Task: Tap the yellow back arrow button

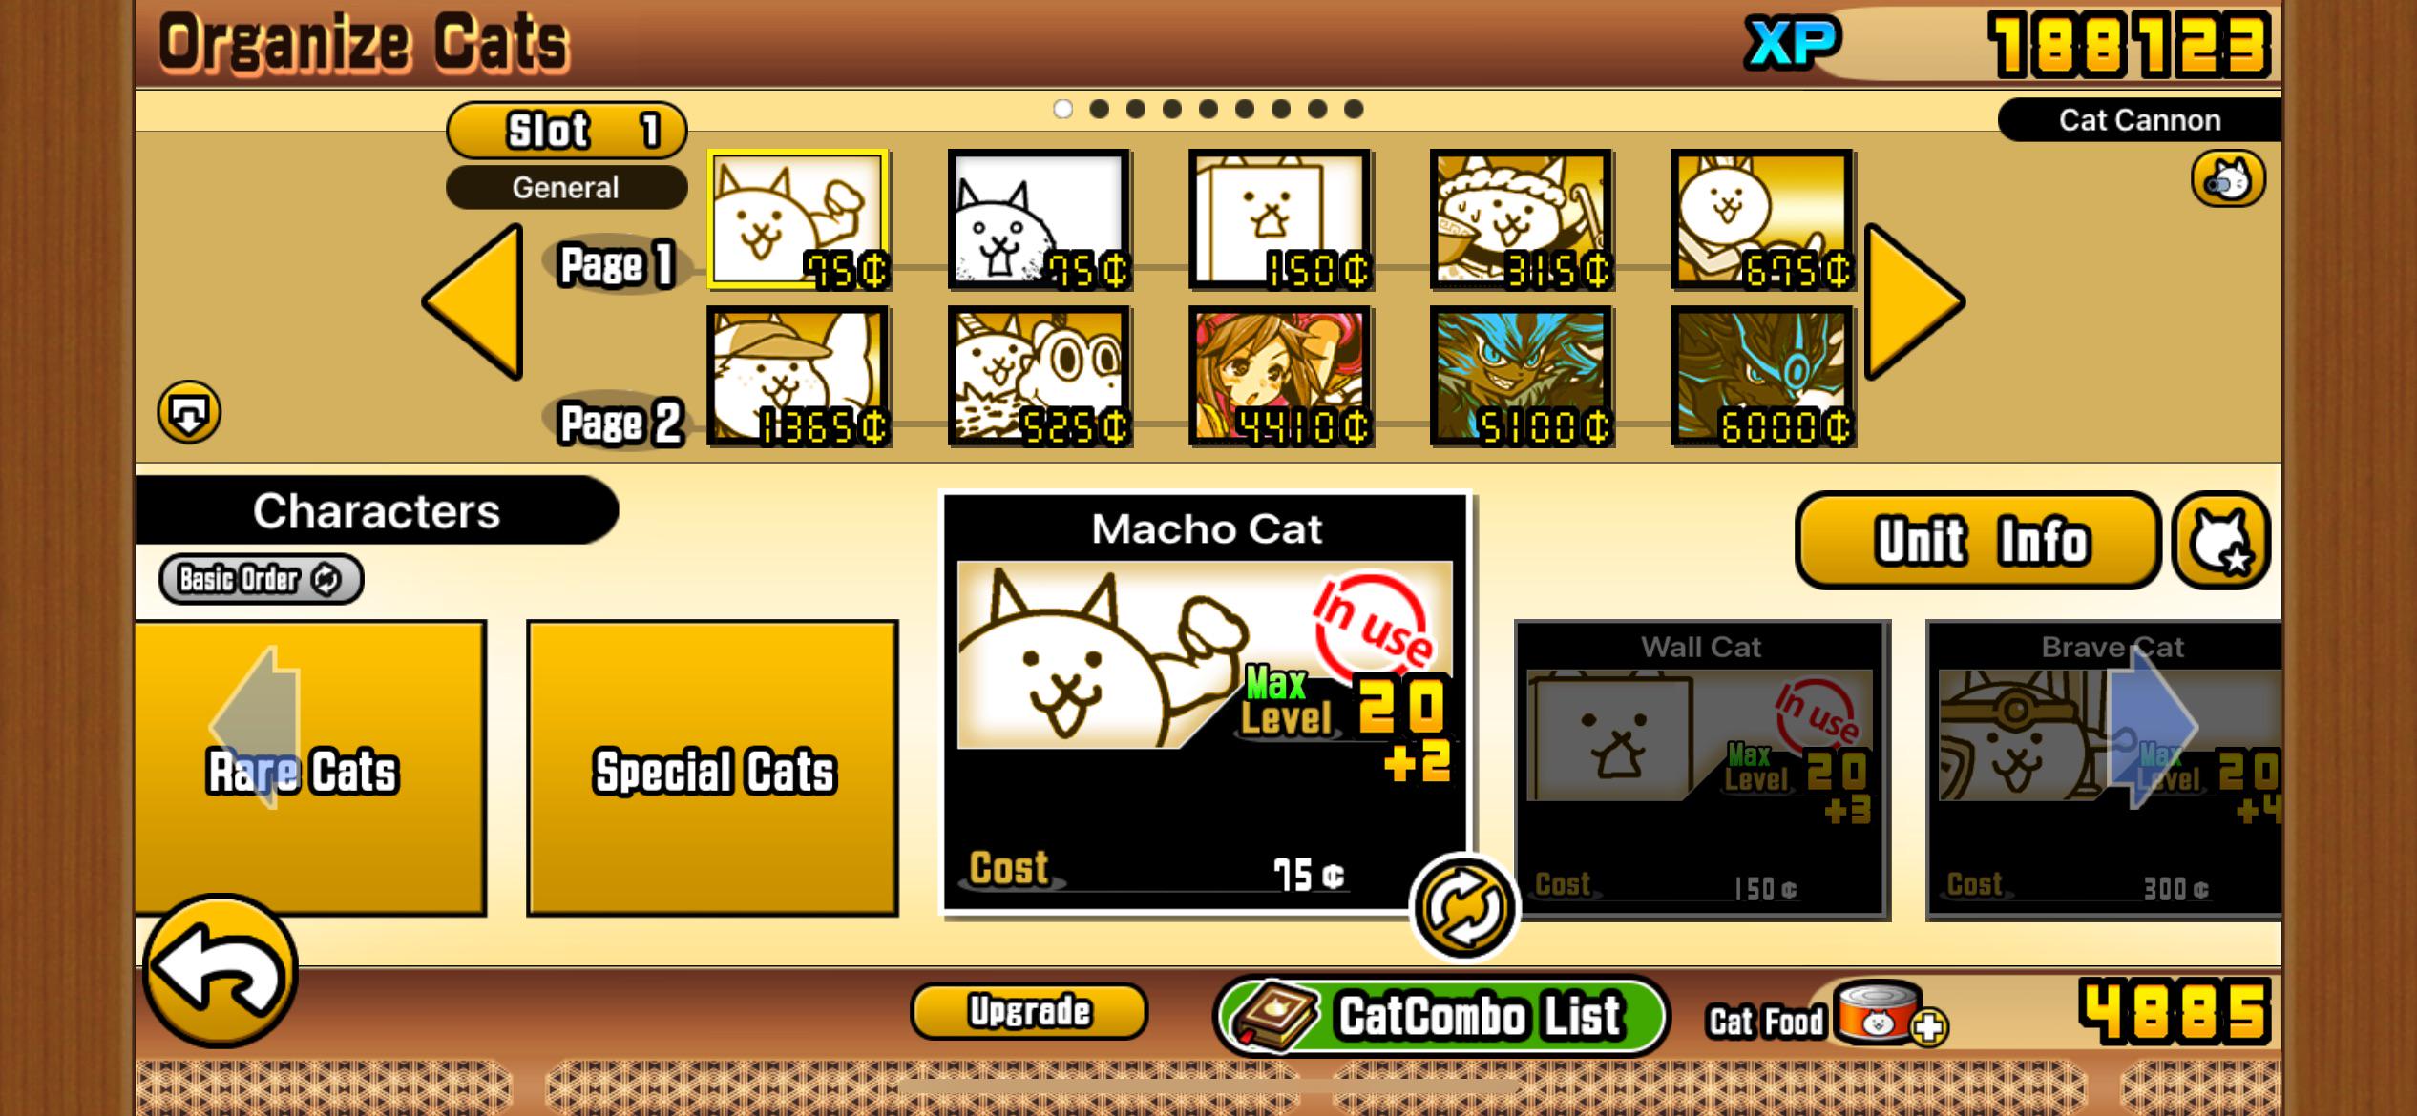Action: (x=221, y=971)
